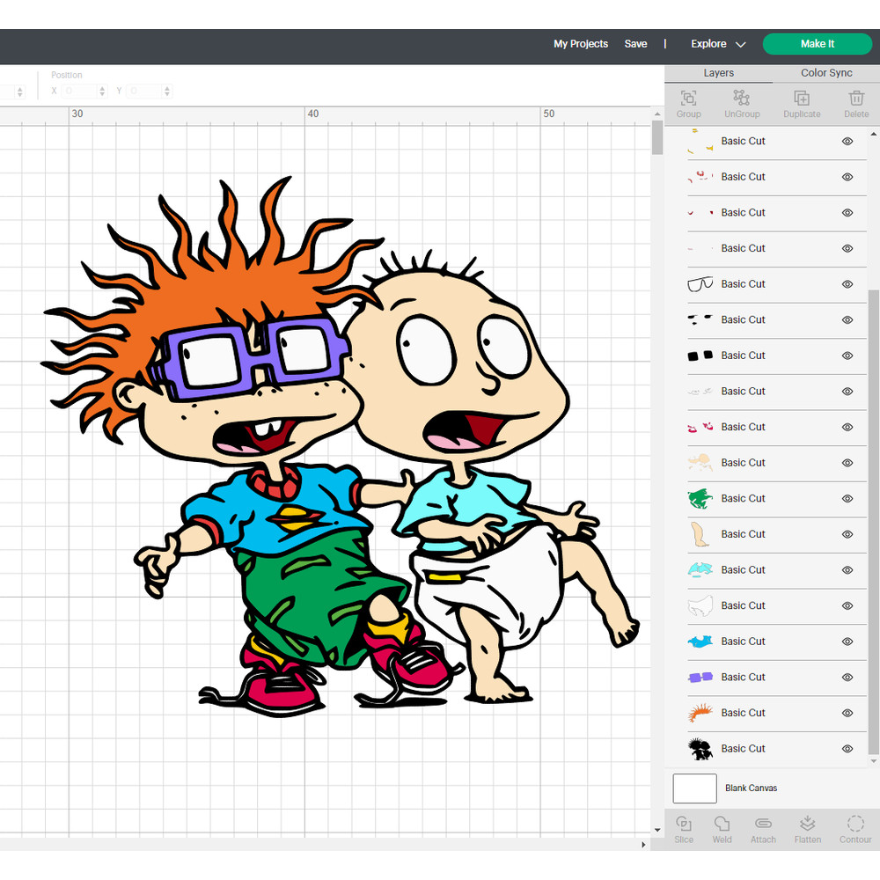The width and height of the screenshot is (880, 880).
Task: Switch to the Color Sync tab
Action: click(825, 73)
